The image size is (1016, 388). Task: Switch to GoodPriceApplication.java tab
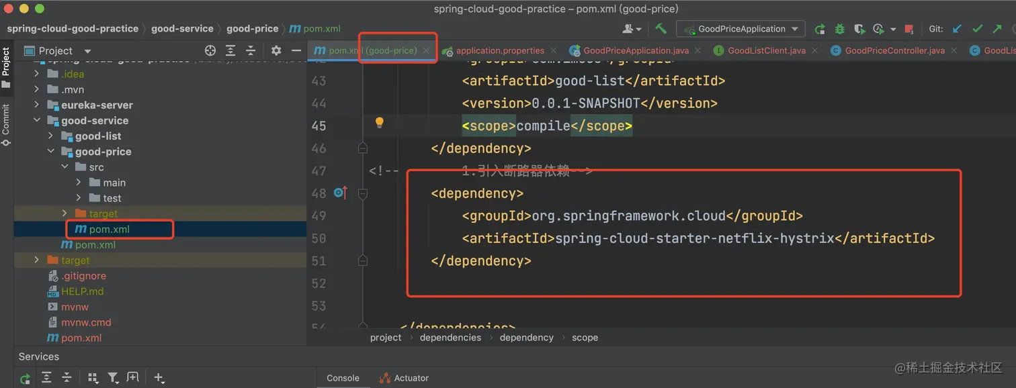(636, 50)
